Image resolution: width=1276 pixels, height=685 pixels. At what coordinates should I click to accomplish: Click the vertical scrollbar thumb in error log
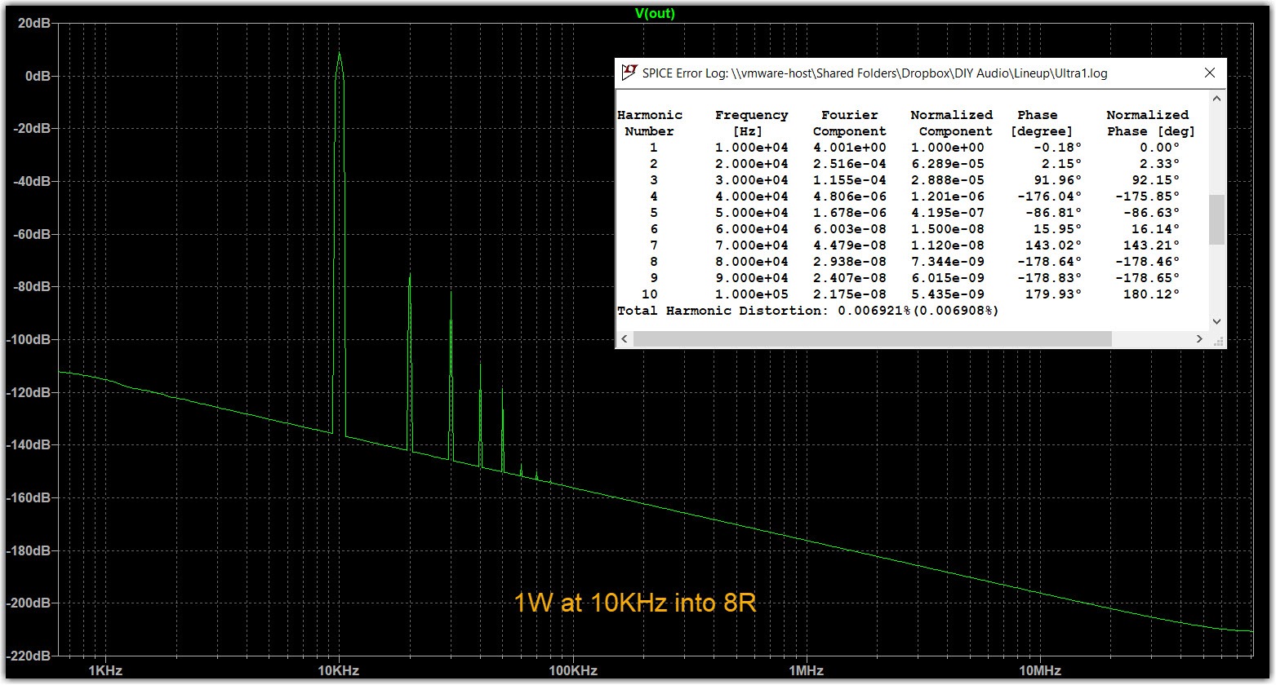tap(1216, 219)
